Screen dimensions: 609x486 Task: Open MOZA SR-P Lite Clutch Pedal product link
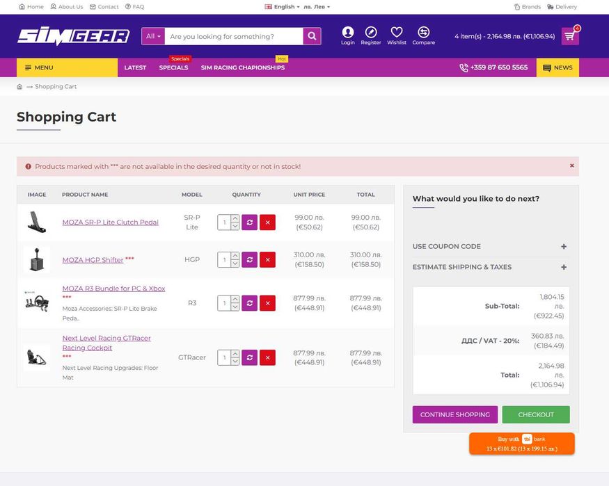click(110, 222)
